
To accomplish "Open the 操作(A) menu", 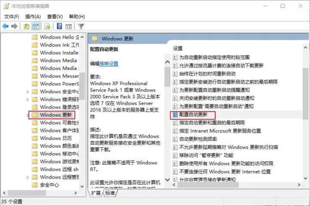I will click(33, 17).
